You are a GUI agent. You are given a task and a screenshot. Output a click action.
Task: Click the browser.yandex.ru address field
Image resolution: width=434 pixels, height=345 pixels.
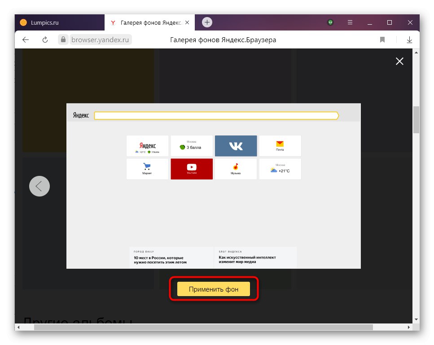pos(100,40)
